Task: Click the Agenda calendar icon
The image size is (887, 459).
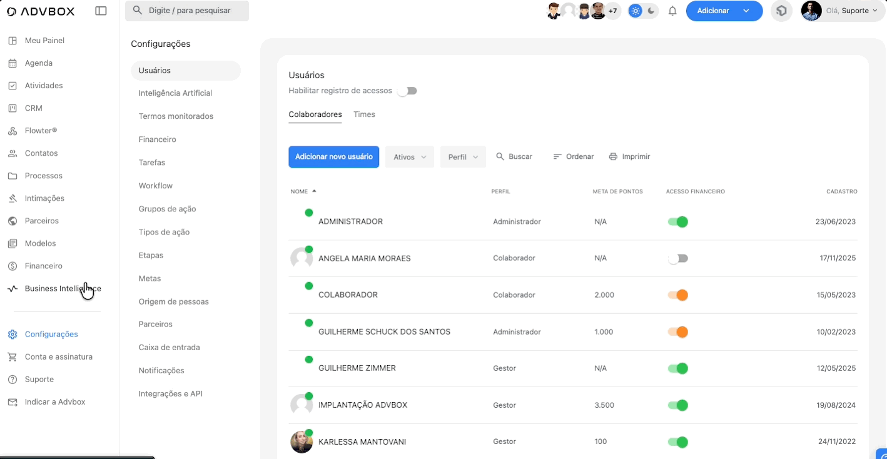Action: pyautogui.click(x=13, y=63)
